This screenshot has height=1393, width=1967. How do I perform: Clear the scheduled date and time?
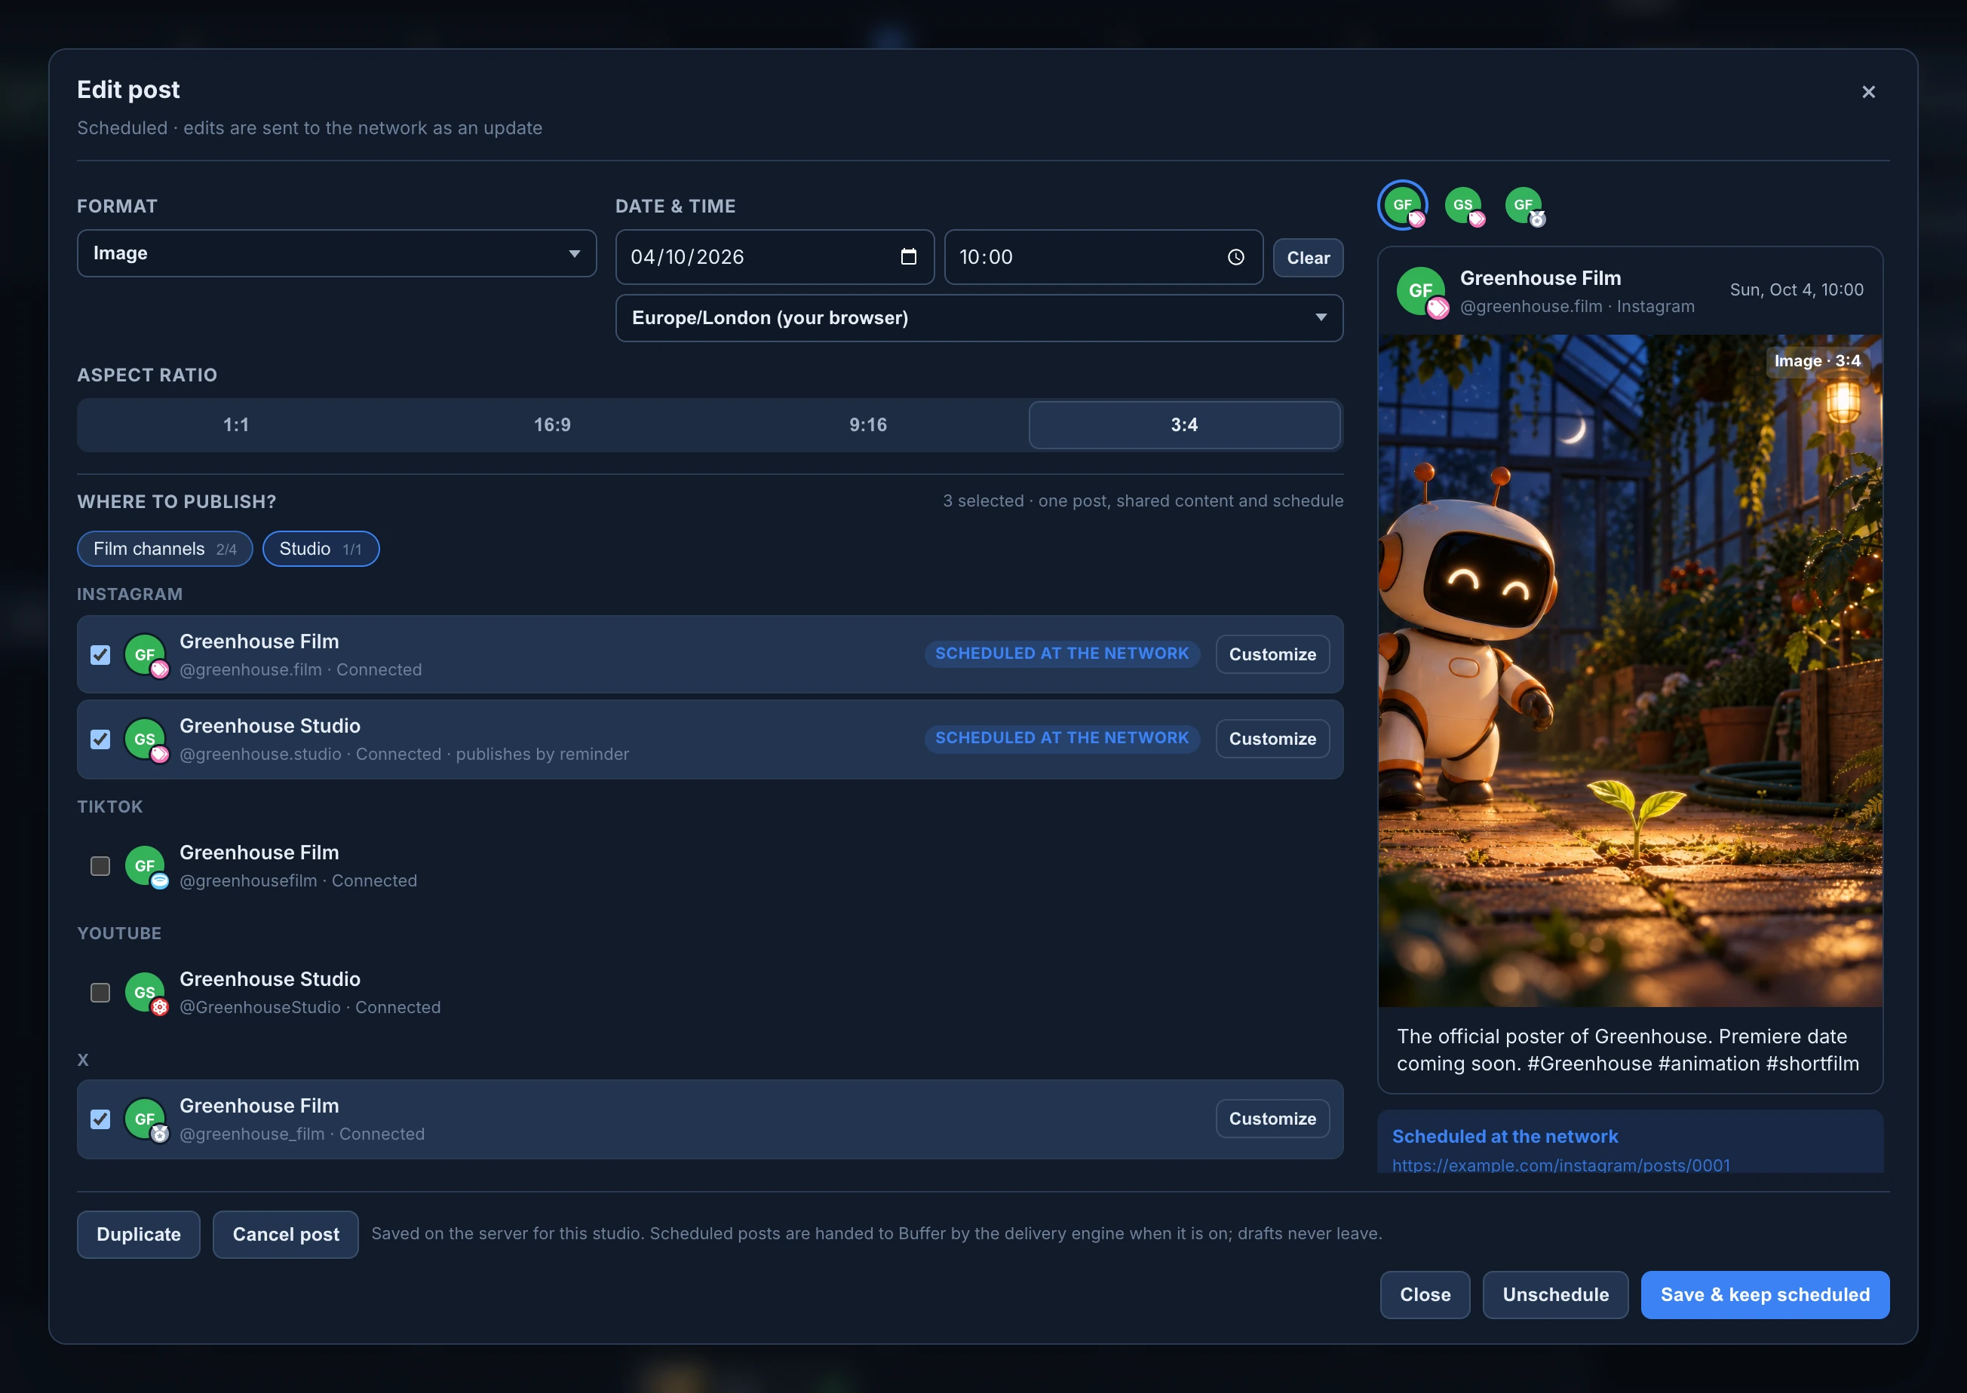1308,257
